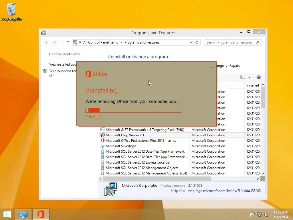Go up one level with Up arrow
Screen dimensions: 293x220
[x=68, y=42]
